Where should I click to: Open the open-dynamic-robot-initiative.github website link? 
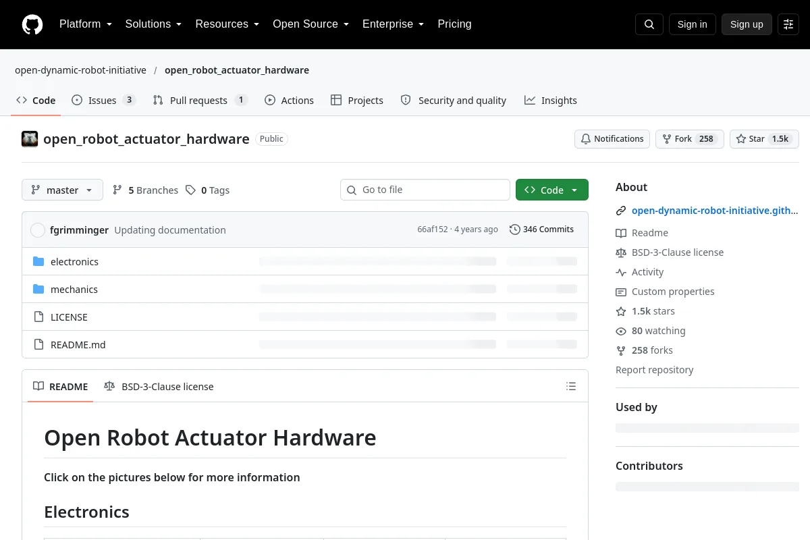(715, 211)
